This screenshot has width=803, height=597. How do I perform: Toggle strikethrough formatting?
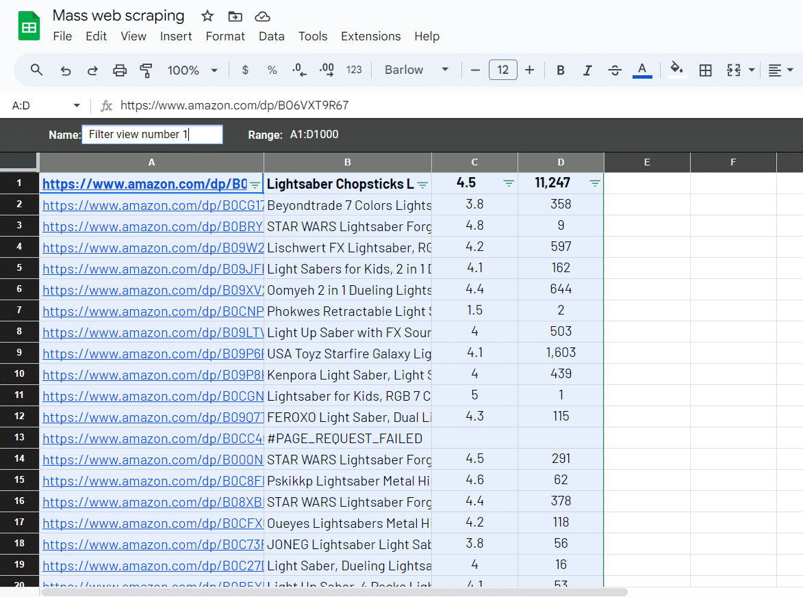click(x=615, y=70)
